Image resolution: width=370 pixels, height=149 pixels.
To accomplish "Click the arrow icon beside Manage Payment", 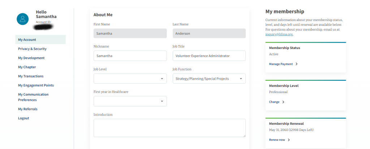I will pyautogui.click(x=297, y=64).
